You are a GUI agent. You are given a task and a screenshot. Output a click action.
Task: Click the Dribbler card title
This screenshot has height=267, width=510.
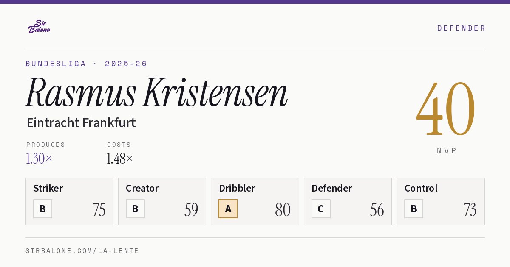point(237,188)
